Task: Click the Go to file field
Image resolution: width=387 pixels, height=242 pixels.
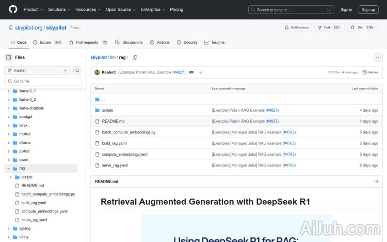Action: pos(43,81)
